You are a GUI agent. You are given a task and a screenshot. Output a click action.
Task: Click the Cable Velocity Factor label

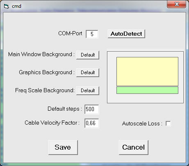(x=52, y=123)
